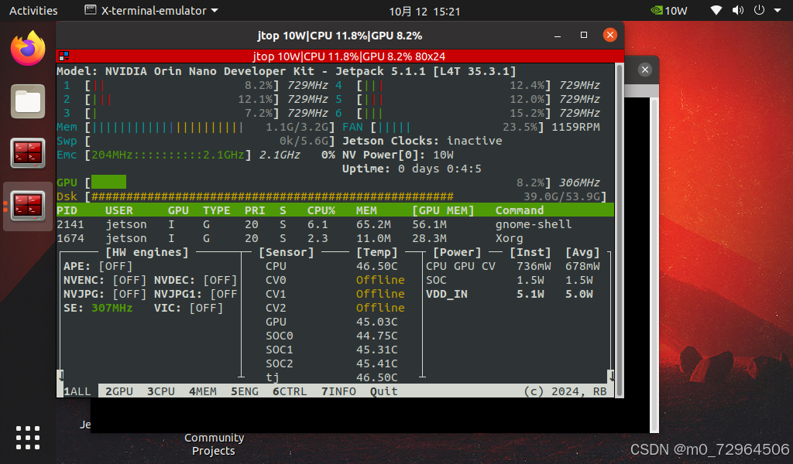
Task: Maximize the jtop window
Action: [584, 35]
